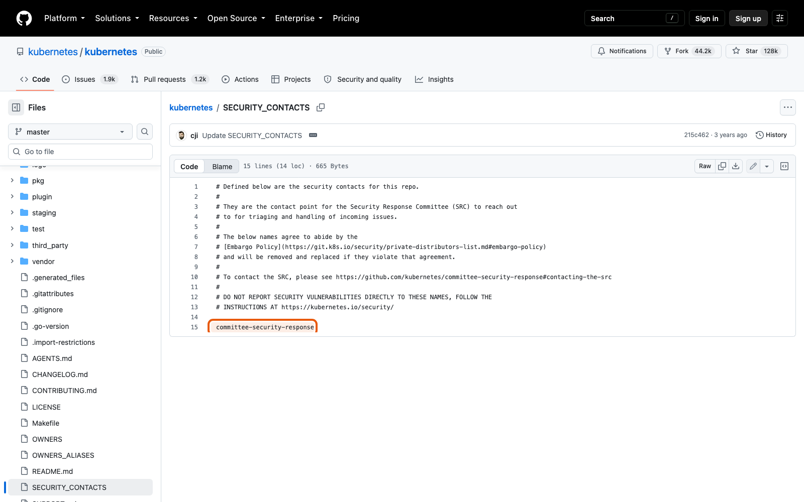Image resolution: width=804 pixels, height=502 pixels.
Task: Click the Sign in button
Action: tap(707, 18)
